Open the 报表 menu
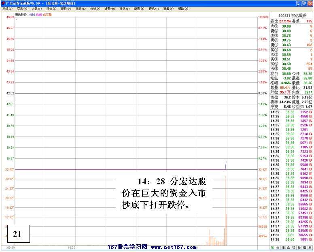This screenshot has height=252, width=314. tap(81, 9)
